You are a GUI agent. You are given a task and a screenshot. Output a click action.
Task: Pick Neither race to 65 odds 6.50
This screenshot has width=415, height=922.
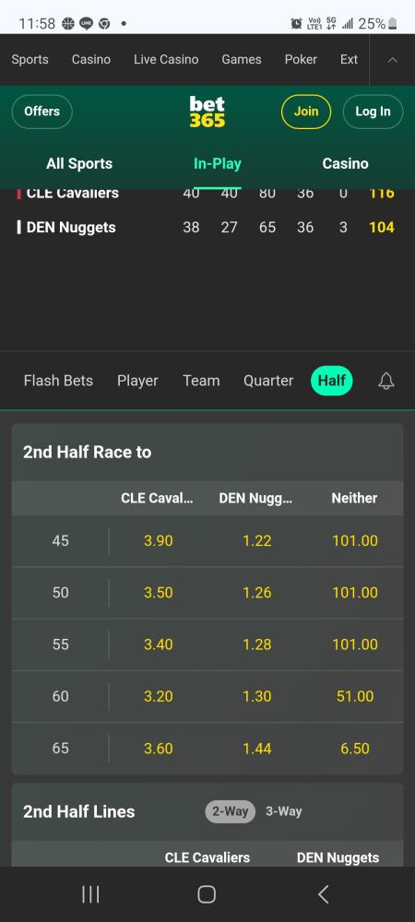(354, 748)
